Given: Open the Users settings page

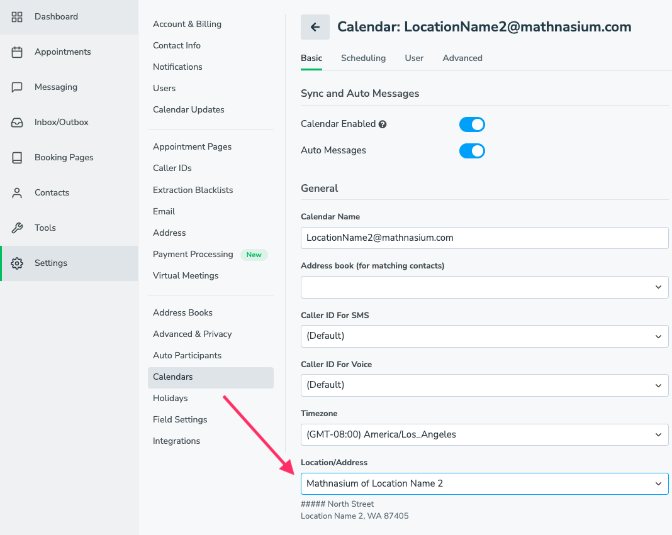Looking at the screenshot, I should pos(164,88).
